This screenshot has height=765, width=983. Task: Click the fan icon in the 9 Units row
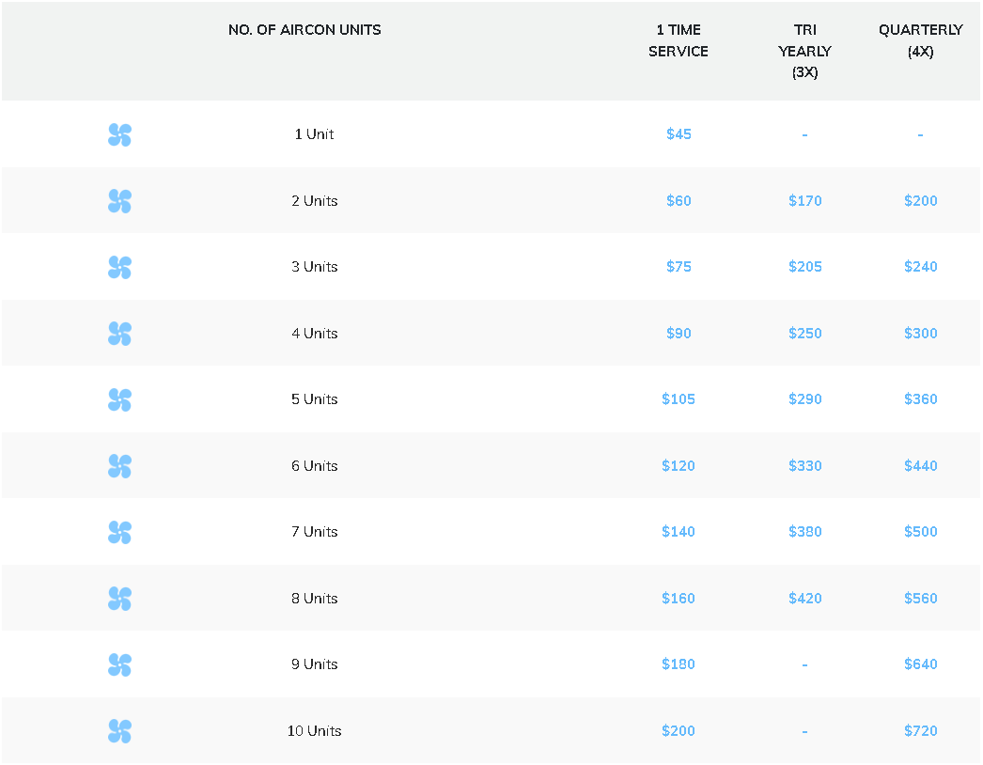pyautogui.click(x=119, y=664)
